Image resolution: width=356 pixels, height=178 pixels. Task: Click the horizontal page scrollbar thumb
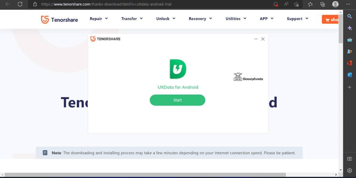pyautogui.click(x=145, y=175)
